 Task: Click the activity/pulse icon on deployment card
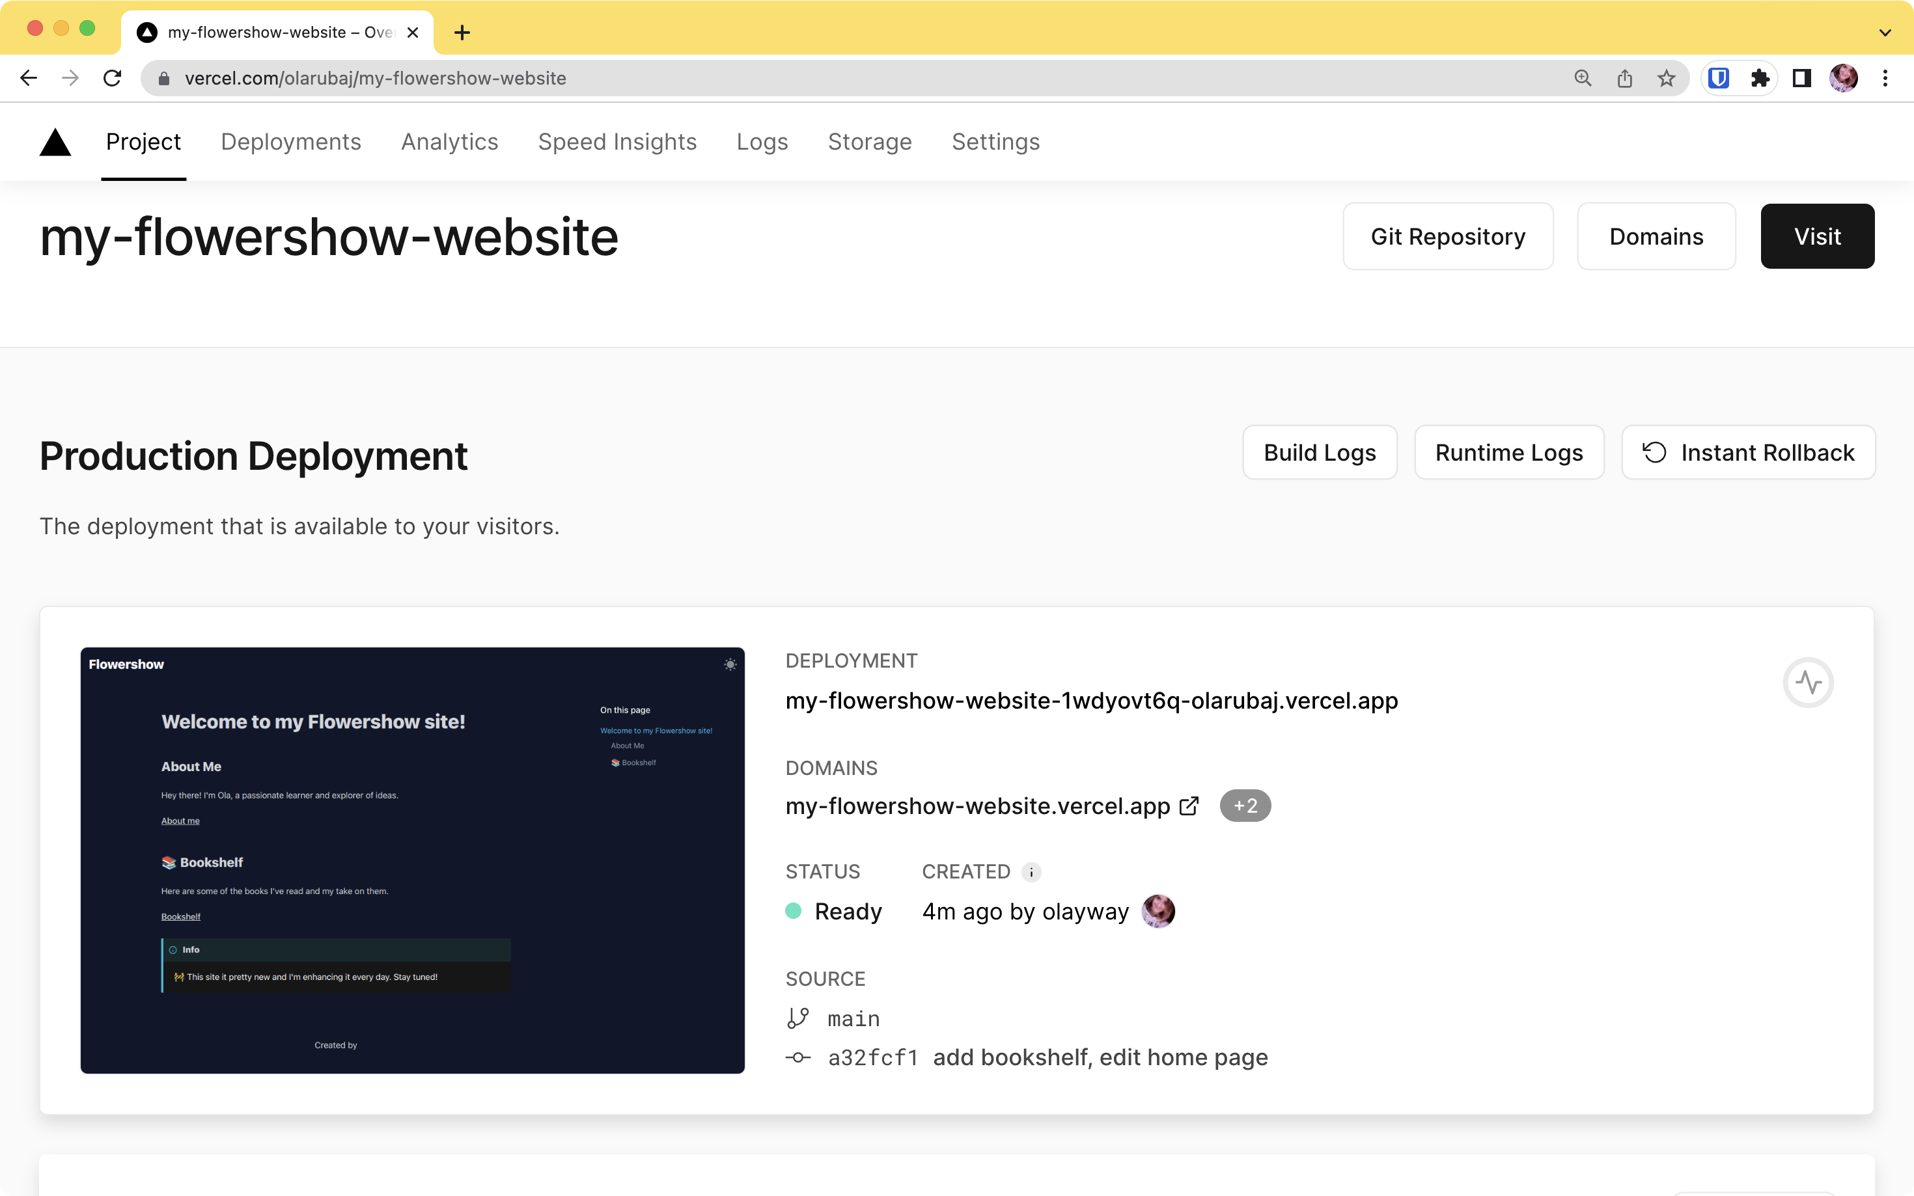pos(1809,682)
